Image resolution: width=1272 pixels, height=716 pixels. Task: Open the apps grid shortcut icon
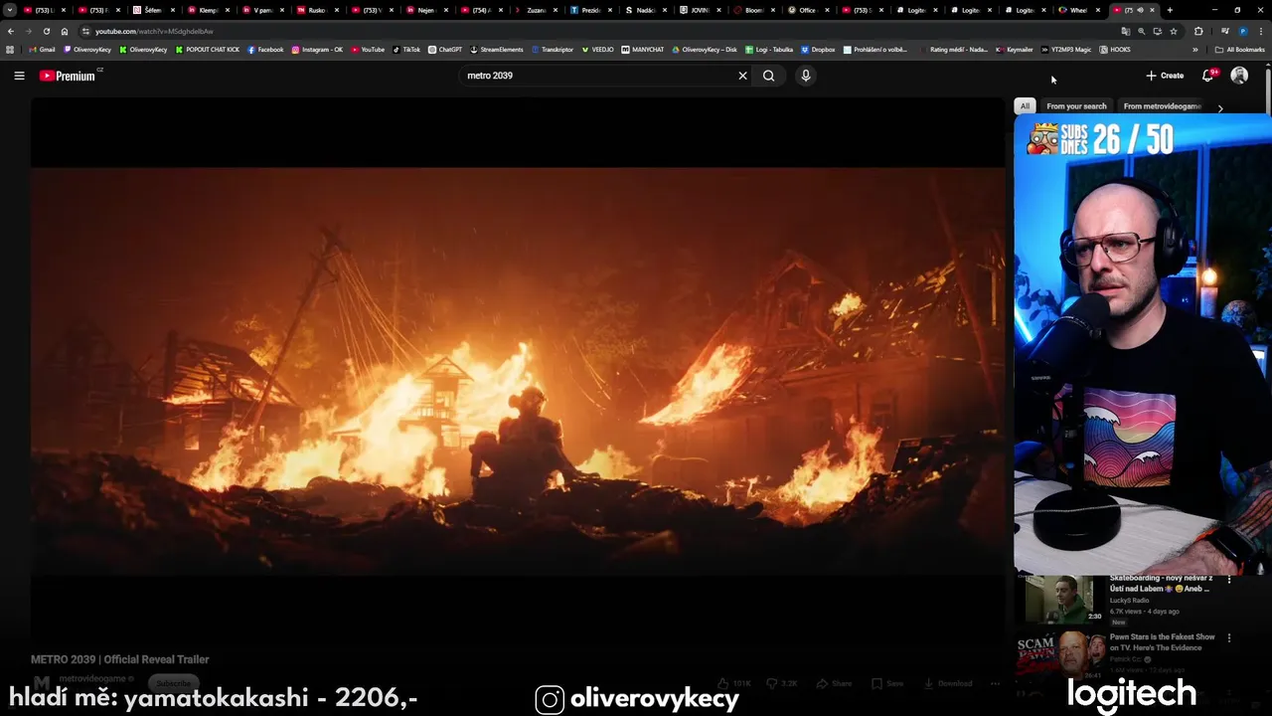click(x=10, y=50)
